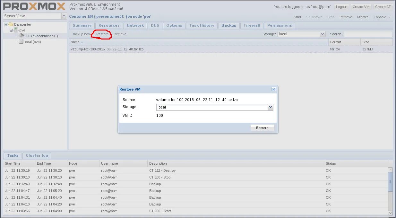The height and width of the screenshot is (218, 396).
Task: Click the Create CT button
Action: click(383, 7)
